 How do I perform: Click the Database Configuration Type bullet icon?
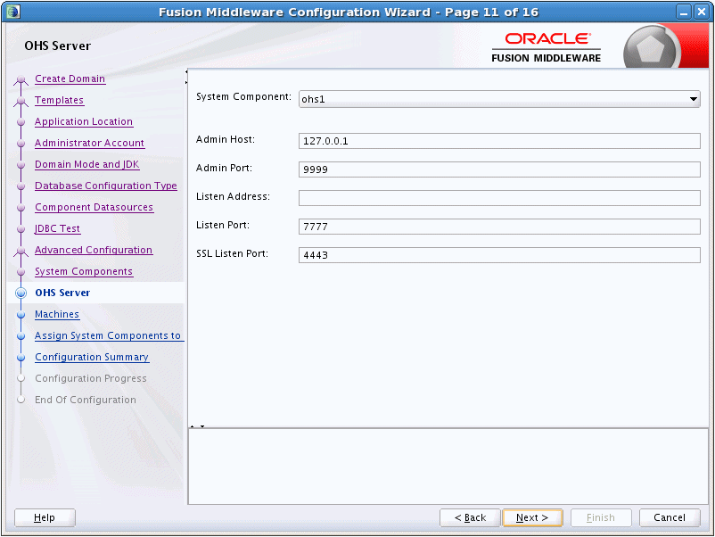point(21,186)
